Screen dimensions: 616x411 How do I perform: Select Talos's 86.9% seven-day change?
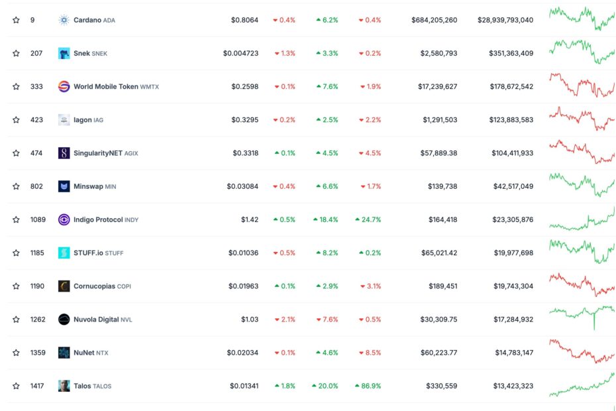pos(368,386)
